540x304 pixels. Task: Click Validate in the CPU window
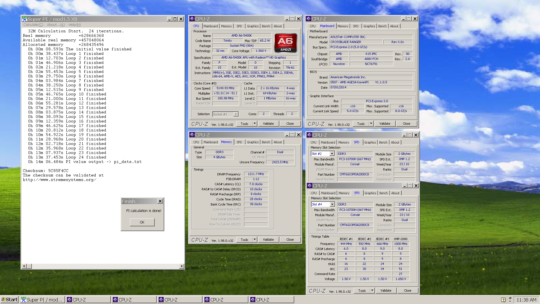[268, 124]
